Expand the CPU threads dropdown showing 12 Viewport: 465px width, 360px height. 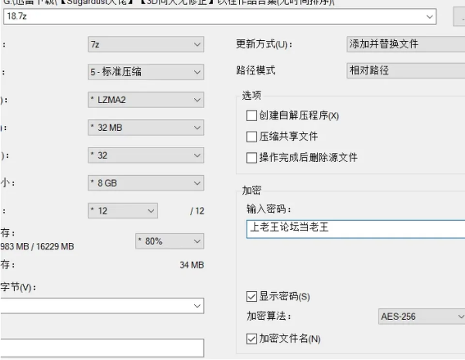click(x=123, y=211)
